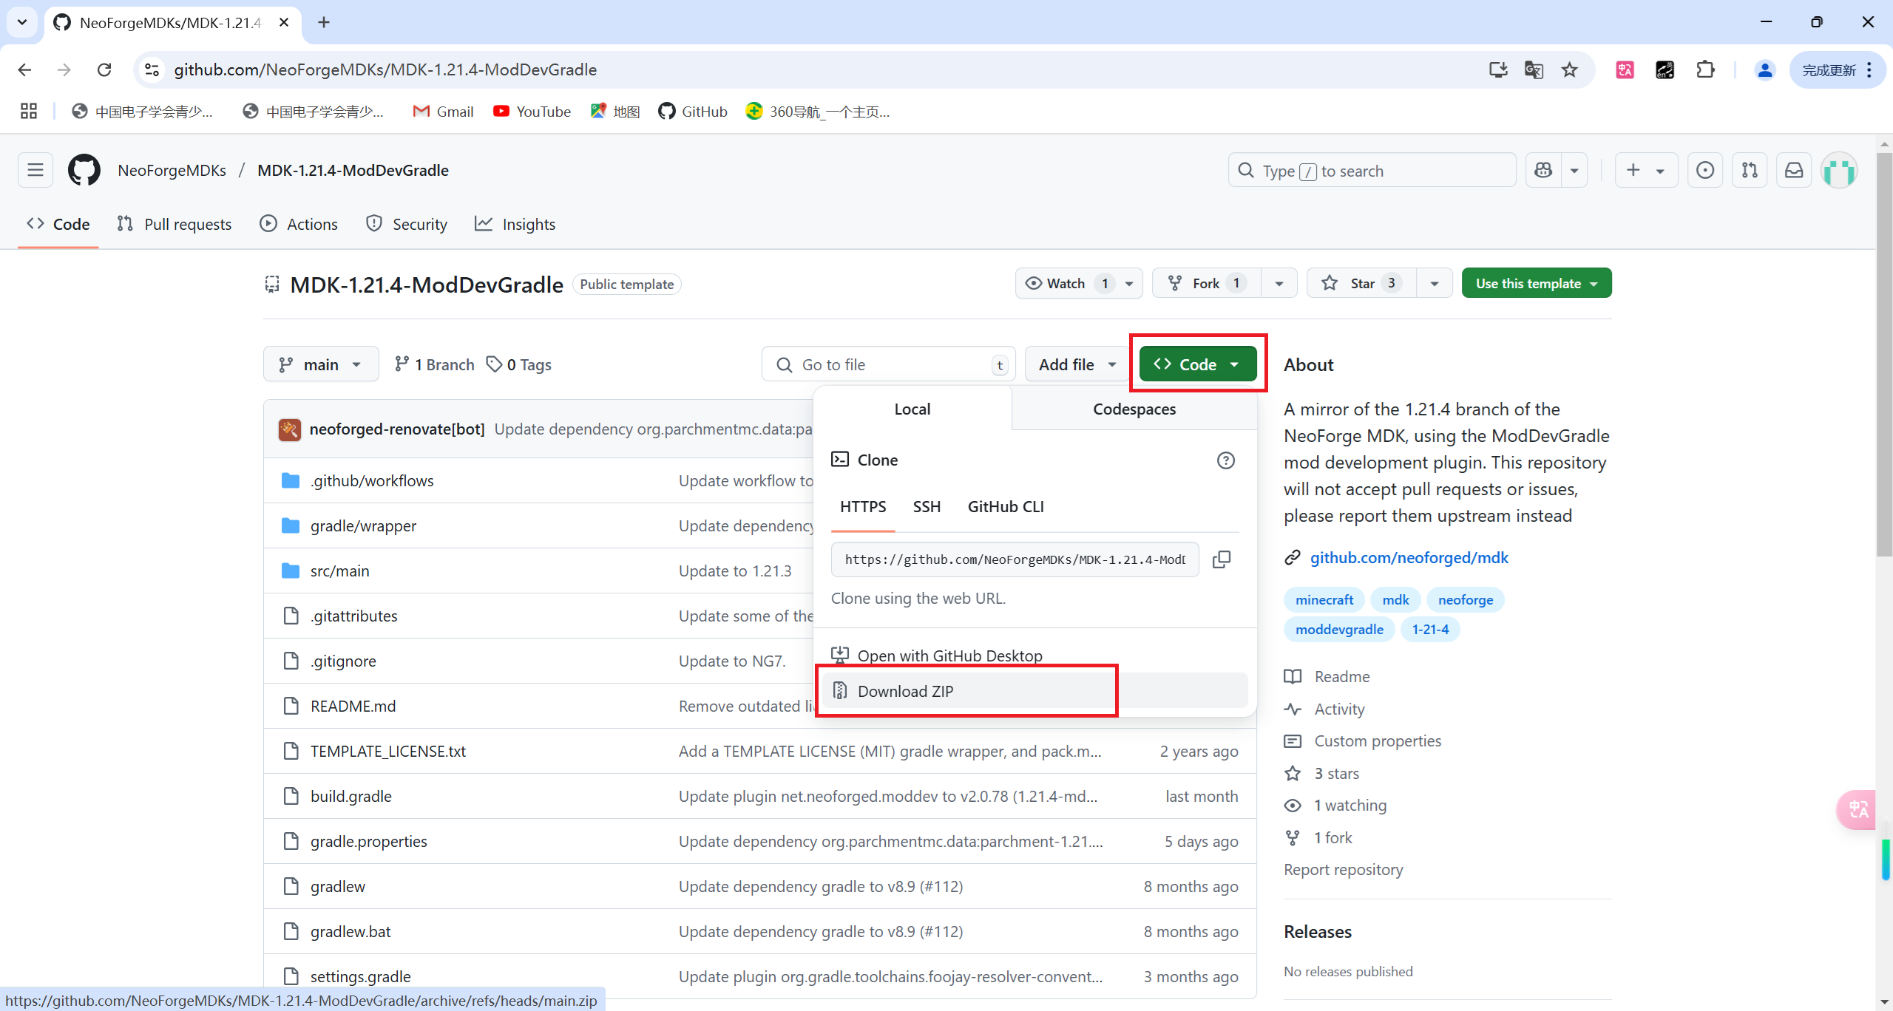The height and width of the screenshot is (1011, 1893).
Task: Open the gradle/wrapper folder
Action: tap(363, 526)
